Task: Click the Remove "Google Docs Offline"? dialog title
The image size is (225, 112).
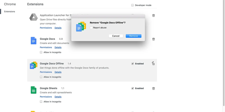Action: click(108, 23)
